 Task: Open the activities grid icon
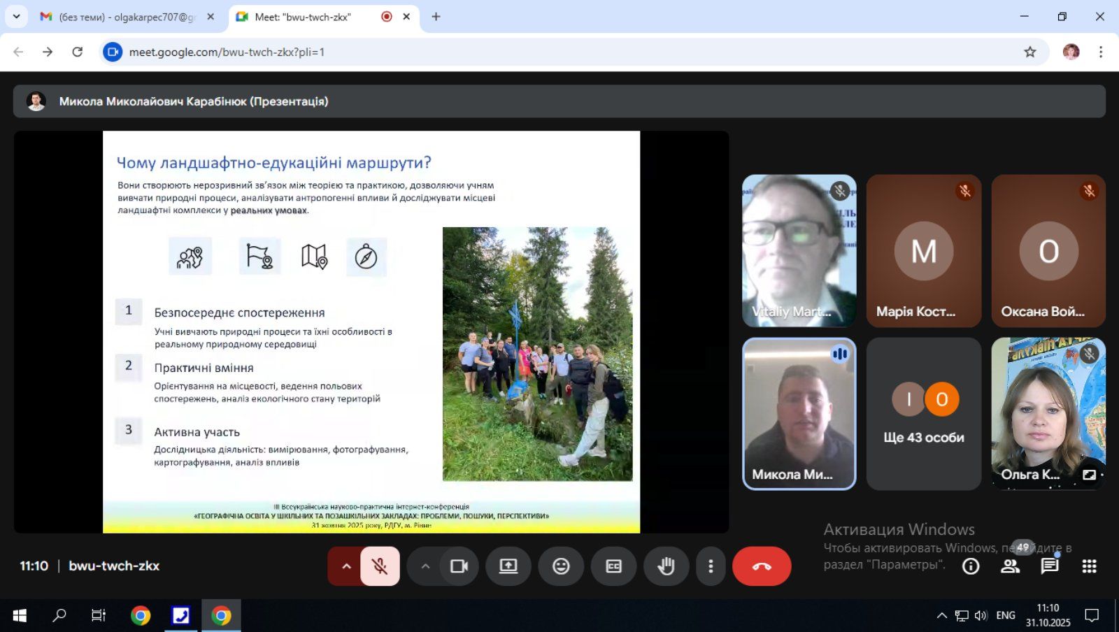pyautogui.click(x=1089, y=566)
